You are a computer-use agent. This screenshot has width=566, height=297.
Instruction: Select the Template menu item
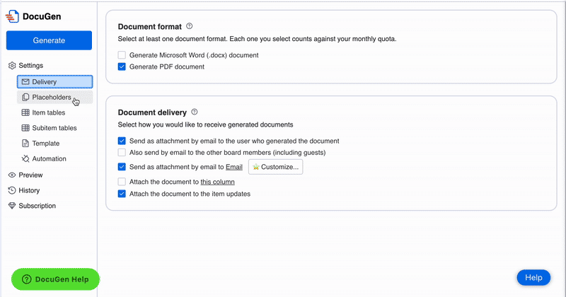pyautogui.click(x=45, y=144)
